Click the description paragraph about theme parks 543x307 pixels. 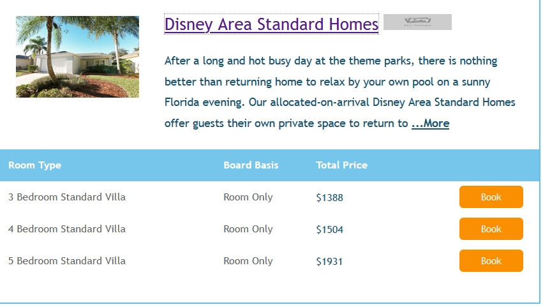point(332,82)
